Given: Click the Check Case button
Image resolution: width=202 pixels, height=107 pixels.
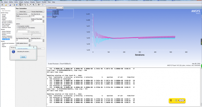Looking at the screenshot, I should pyautogui.click(x=23, y=12).
